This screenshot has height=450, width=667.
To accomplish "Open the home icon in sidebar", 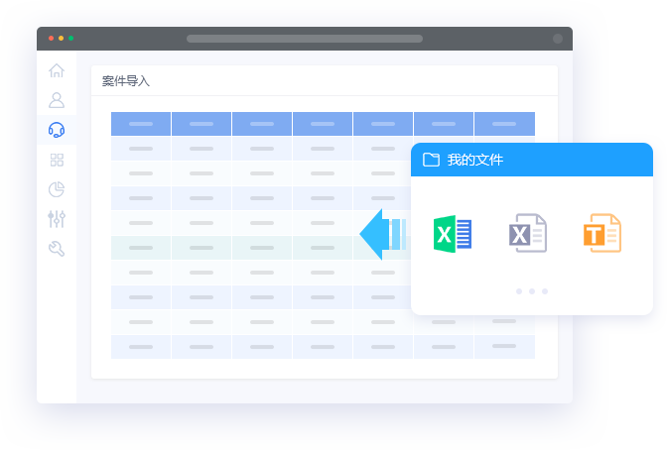I will pyautogui.click(x=57, y=70).
